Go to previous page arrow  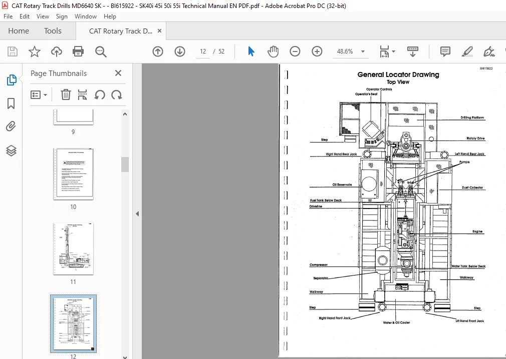(158, 51)
